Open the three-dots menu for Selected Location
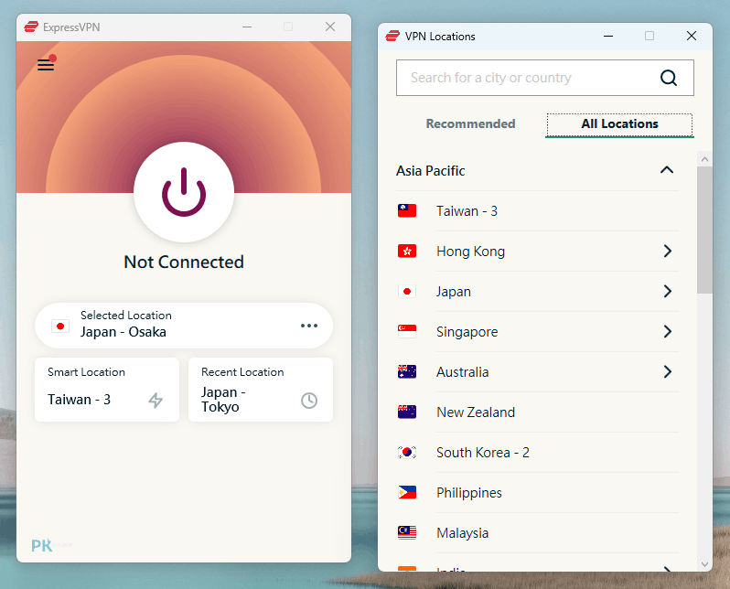Image resolution: width=730 pixels, height=589 pixels. [x=309, y=326]
